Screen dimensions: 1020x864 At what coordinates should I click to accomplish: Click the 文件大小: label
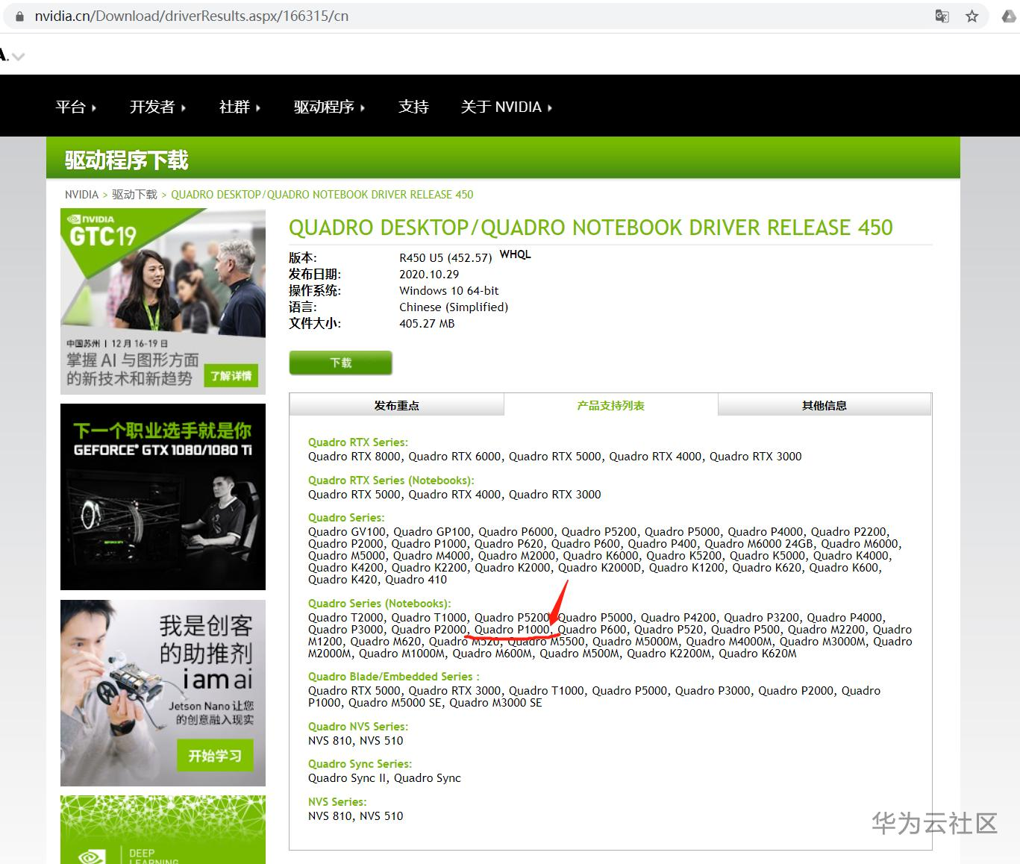[315, 324]
